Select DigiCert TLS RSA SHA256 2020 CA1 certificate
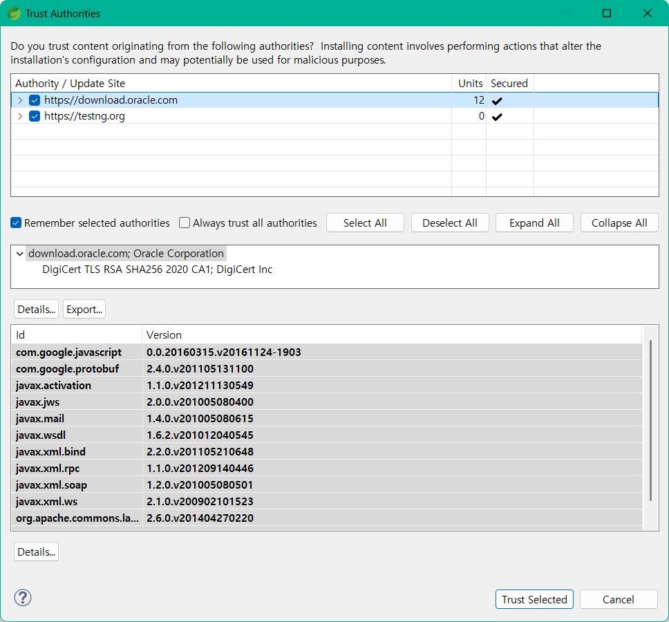 click(x=157, y=270)
